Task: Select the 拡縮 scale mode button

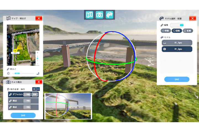Action: 188,31
